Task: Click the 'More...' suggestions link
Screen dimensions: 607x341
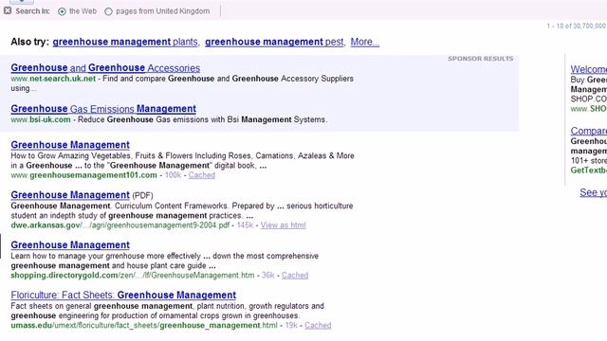Action: (x=364, y=42)
